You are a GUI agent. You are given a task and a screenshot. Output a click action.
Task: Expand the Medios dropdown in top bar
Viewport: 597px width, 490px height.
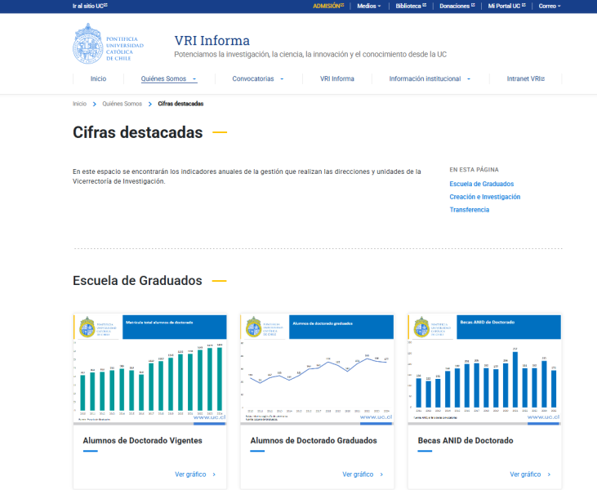point(369,6)
